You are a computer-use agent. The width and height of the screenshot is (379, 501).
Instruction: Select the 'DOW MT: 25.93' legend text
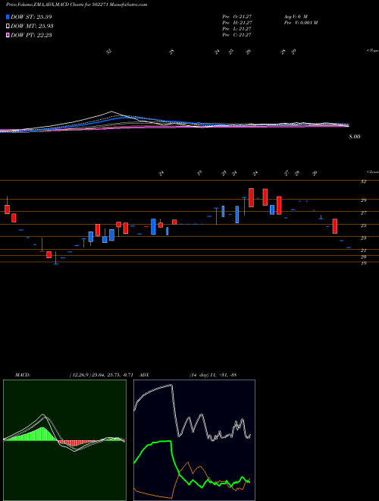point(32,27)
